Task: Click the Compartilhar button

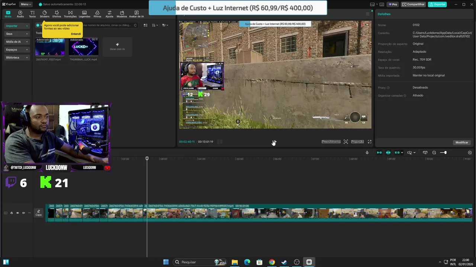Action: click(x=414, y=4)
